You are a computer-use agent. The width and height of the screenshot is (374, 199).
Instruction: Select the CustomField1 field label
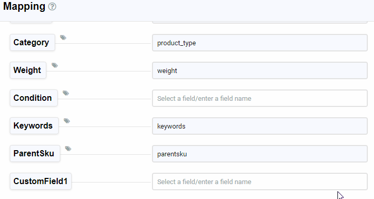tap(41, 182)
